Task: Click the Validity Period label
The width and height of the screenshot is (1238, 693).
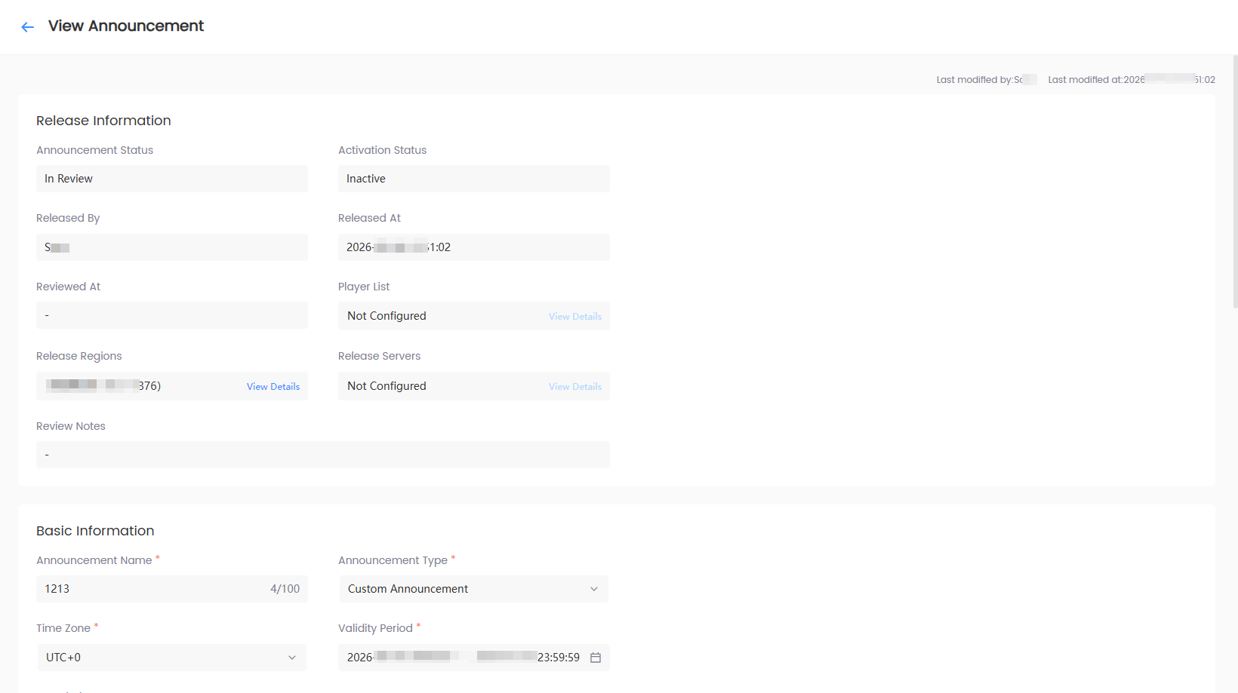Action: pyautogui.click(x=375, y=628)
